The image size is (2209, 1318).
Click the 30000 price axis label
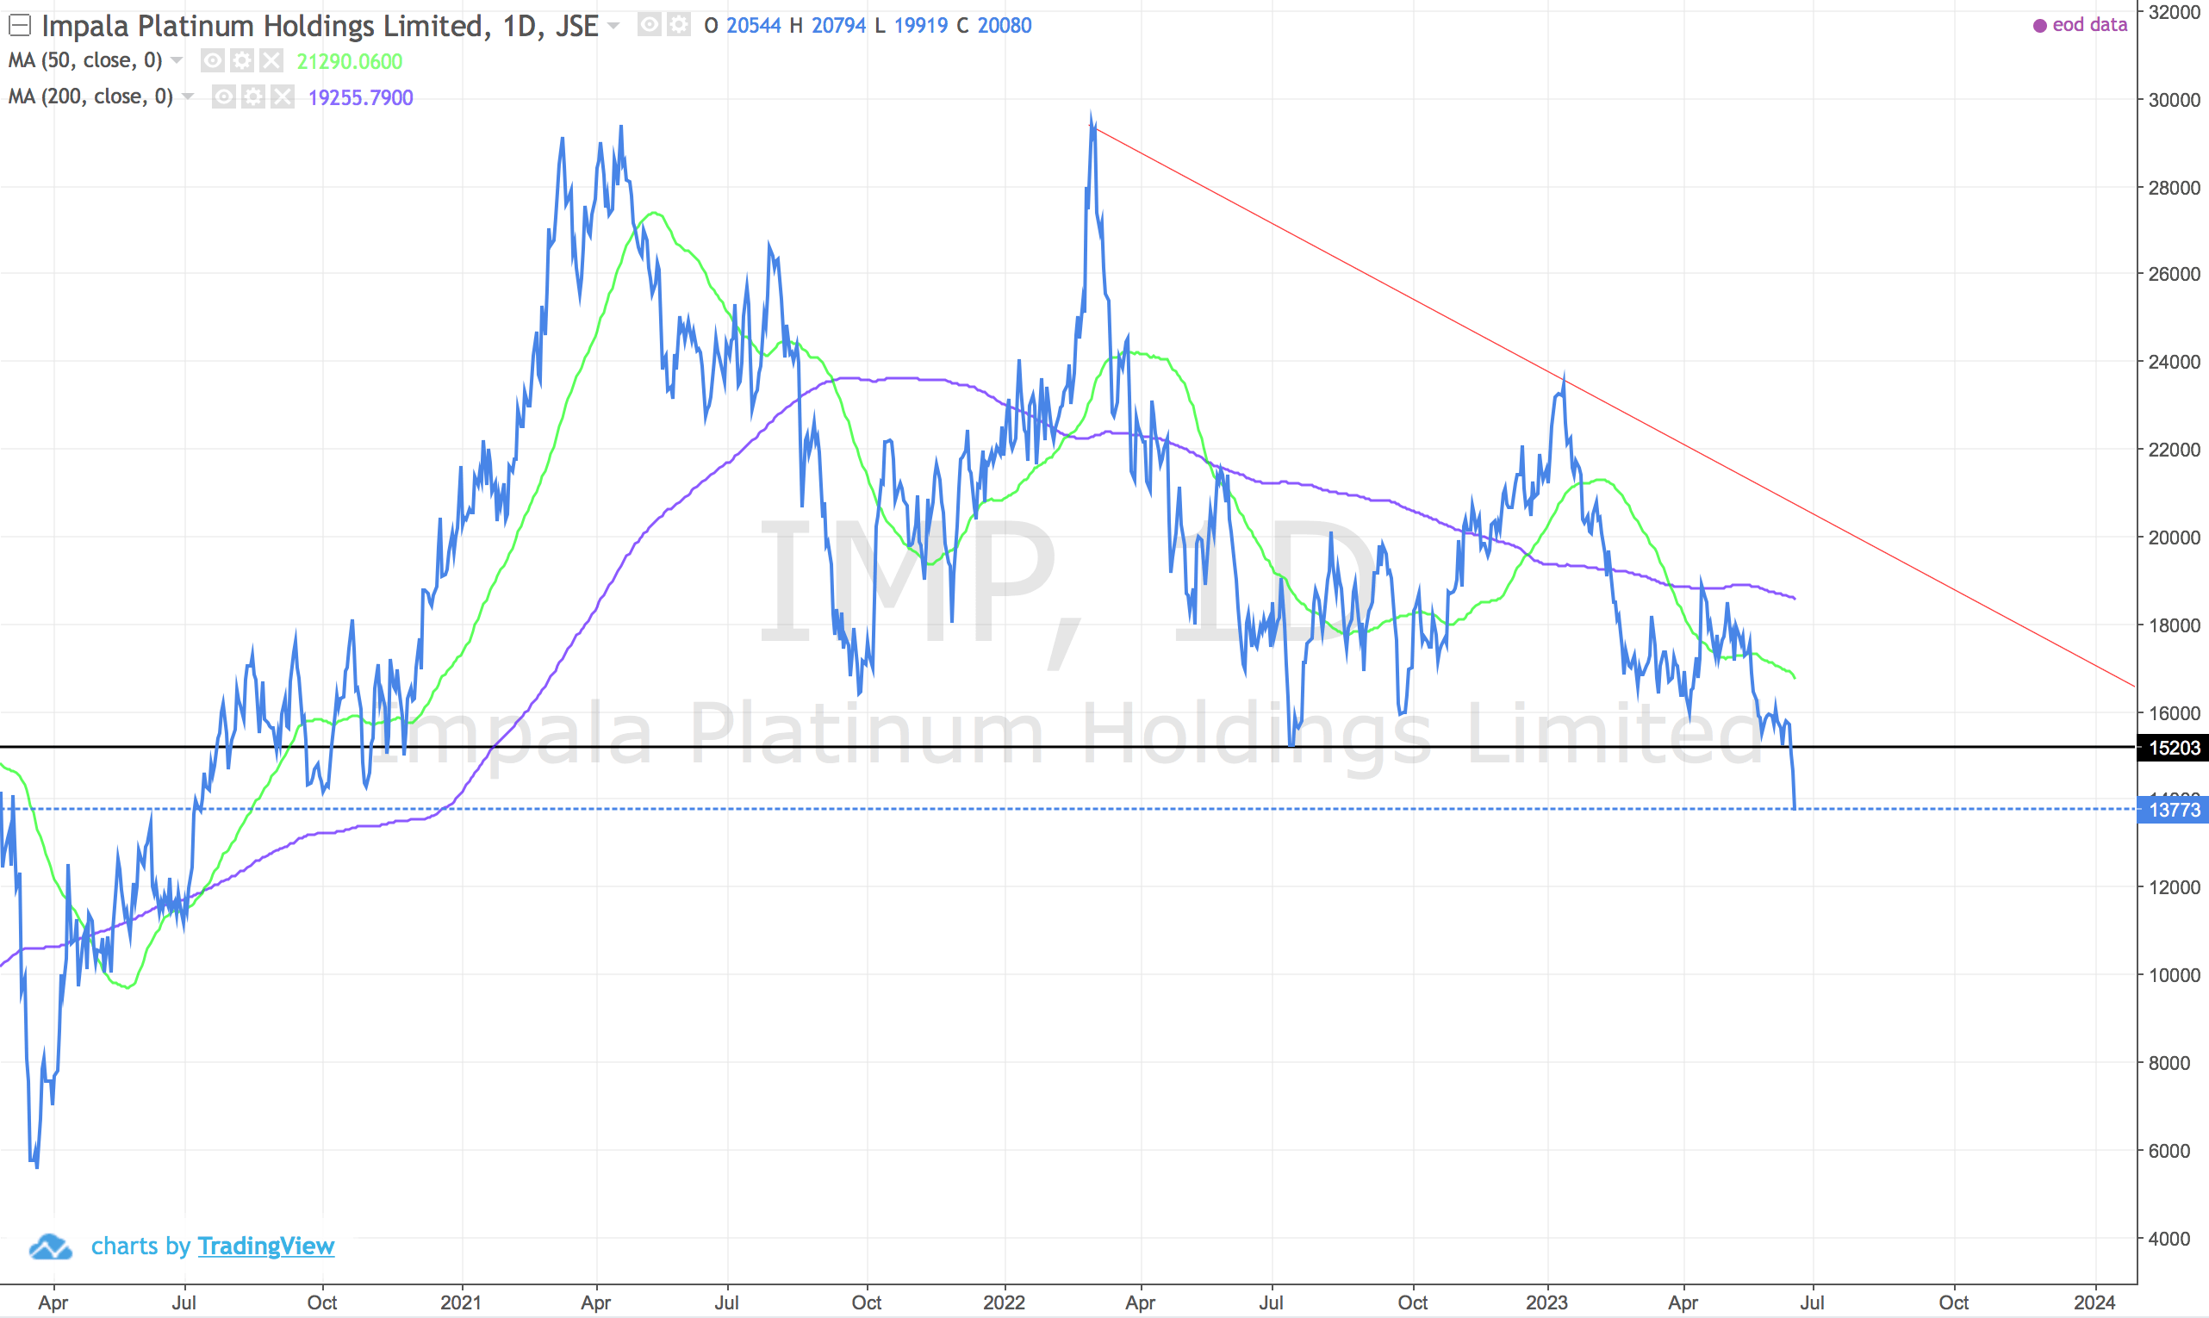[x=2174, y=101]
